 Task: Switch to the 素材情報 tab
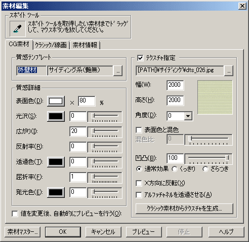pyautogui.click(x=85, y=45)
